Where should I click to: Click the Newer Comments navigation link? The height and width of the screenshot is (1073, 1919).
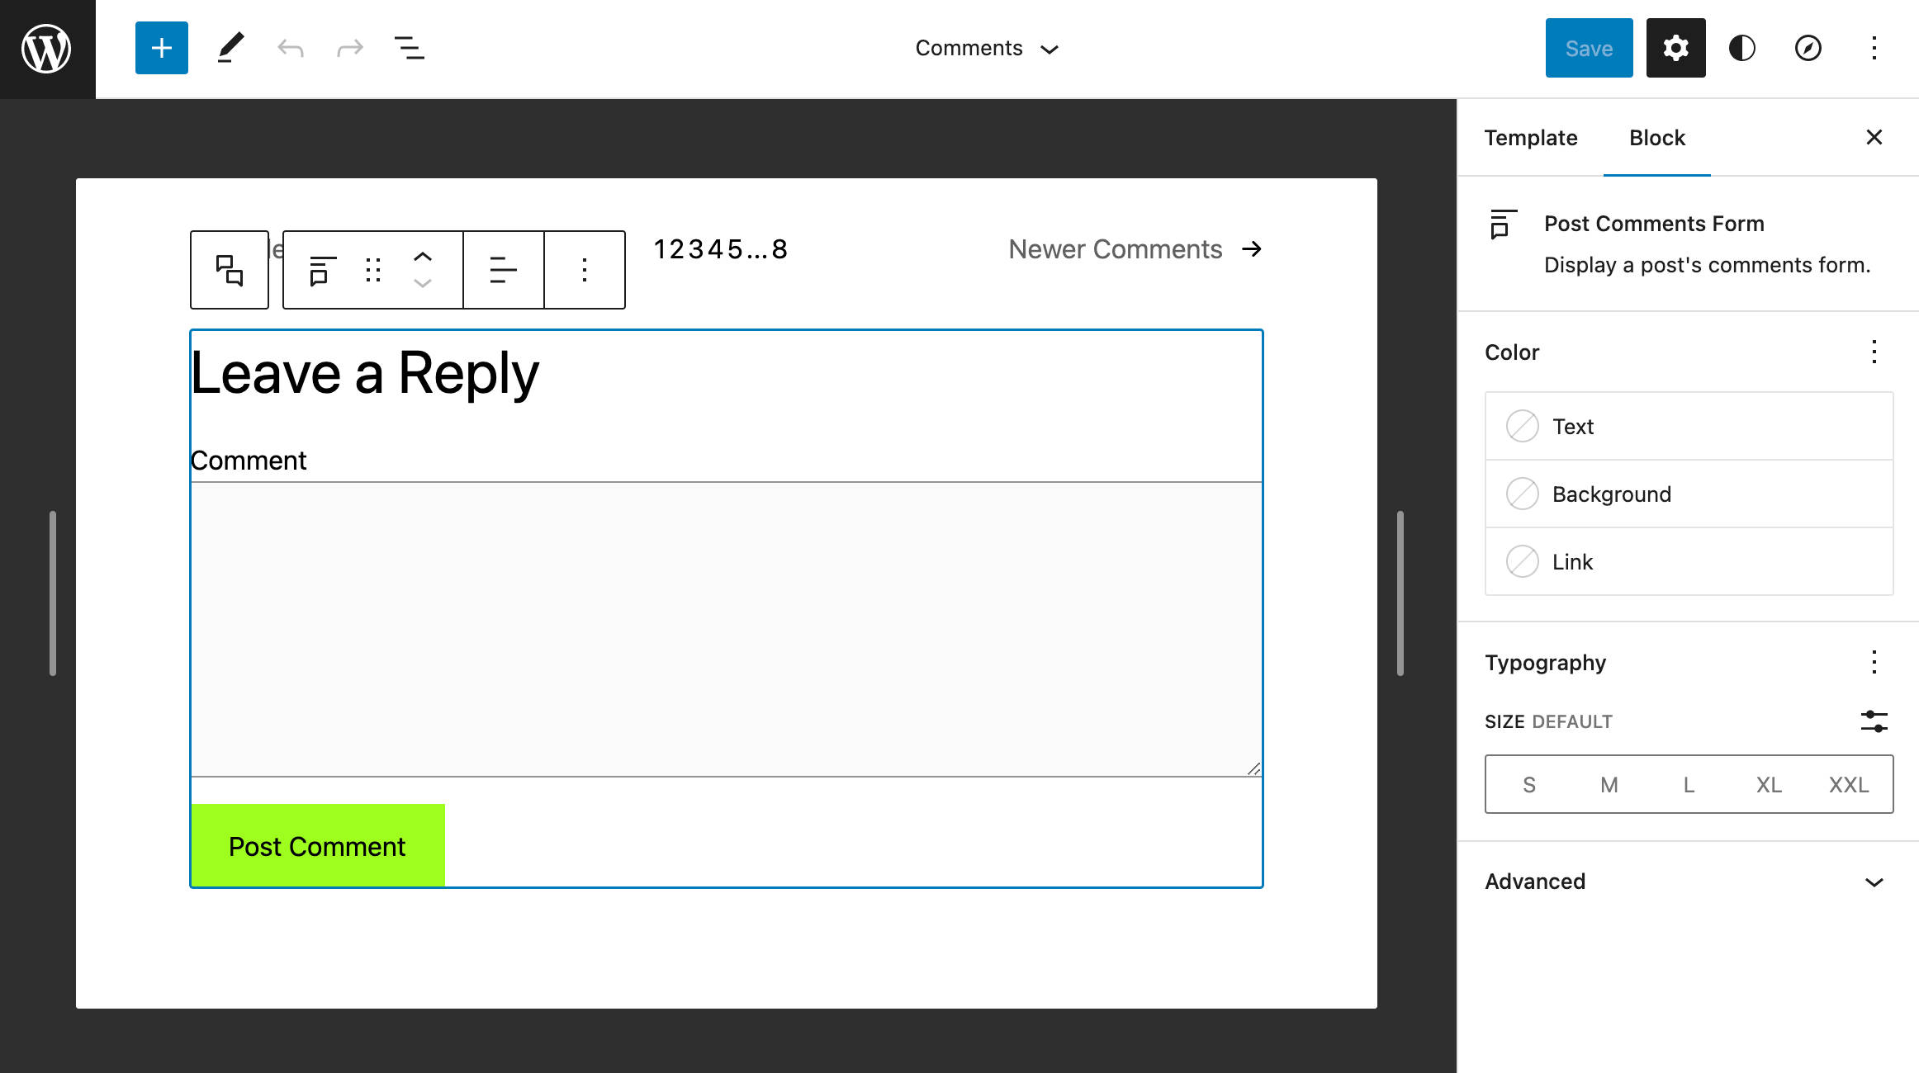point(1135,249)
